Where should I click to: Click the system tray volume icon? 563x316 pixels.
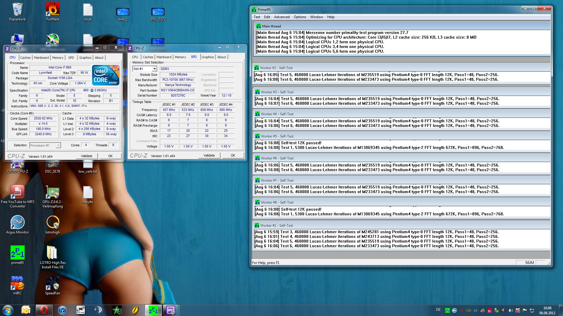point(511,310)
